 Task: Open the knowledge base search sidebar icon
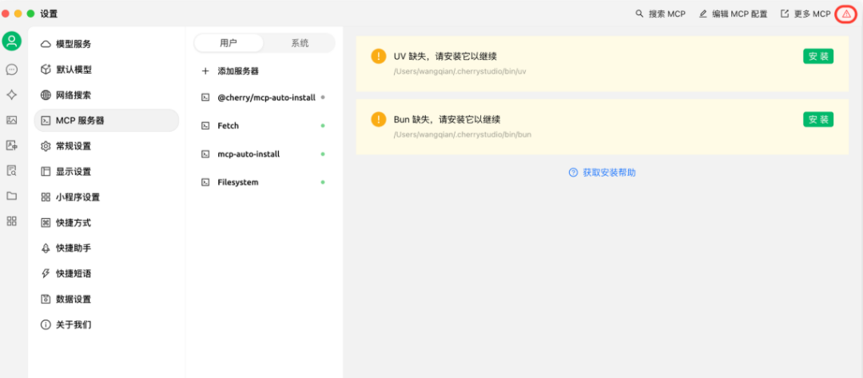coord(11,170)
